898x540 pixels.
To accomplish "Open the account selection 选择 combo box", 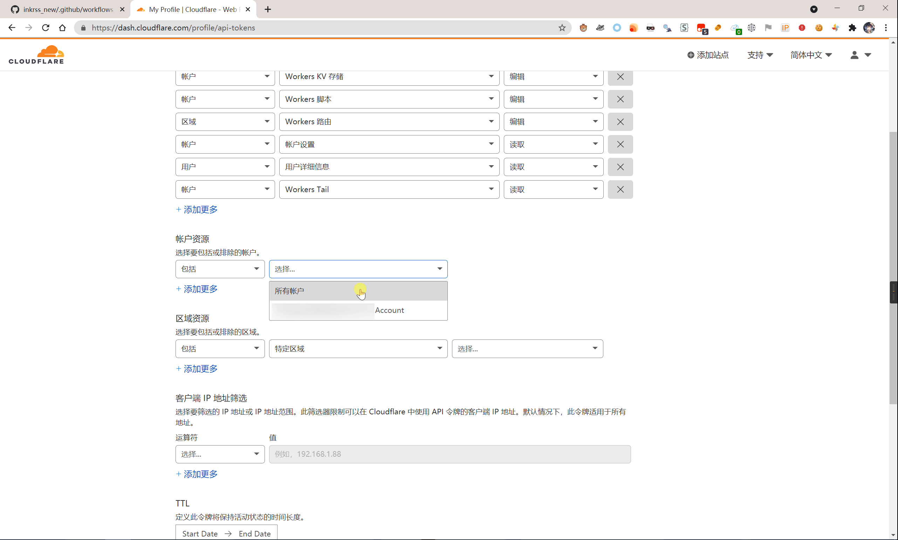I will click(x=358, y=269).
